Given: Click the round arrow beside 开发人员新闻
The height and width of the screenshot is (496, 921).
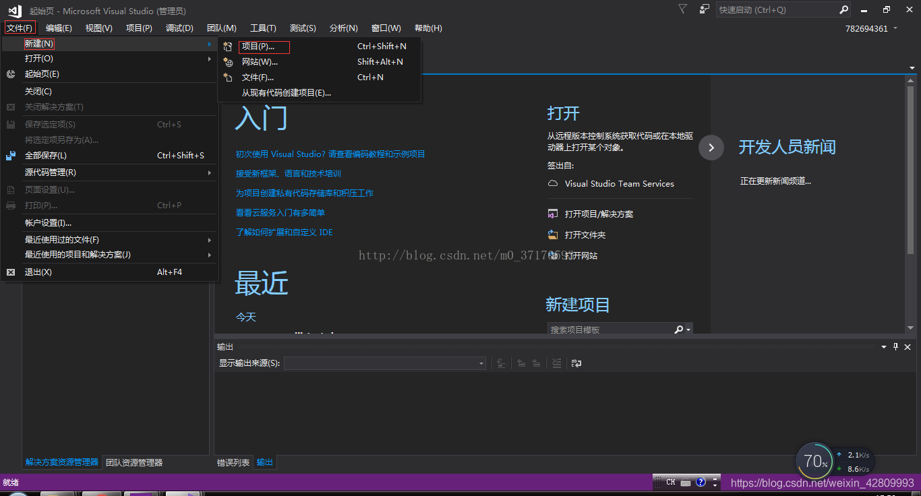Looking at the screenshot, I should 711,147.
